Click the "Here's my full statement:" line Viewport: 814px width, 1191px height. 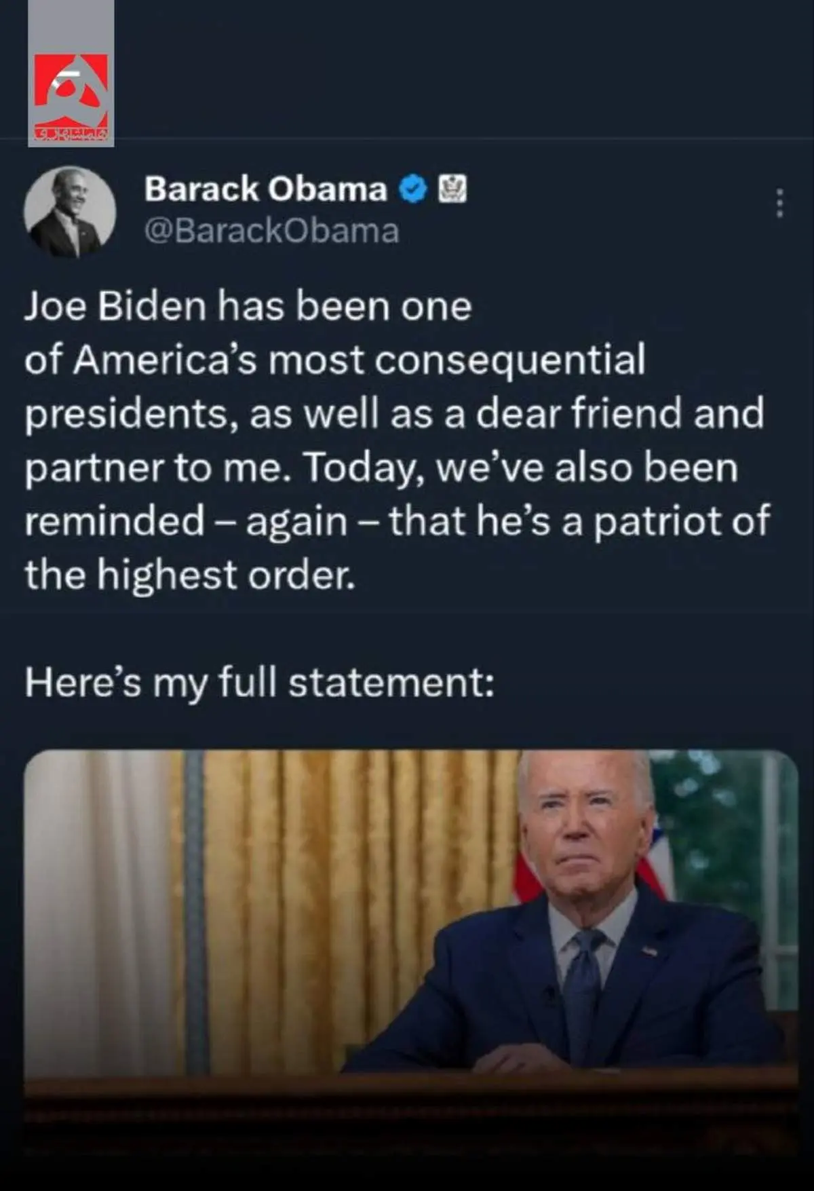[259, 682]
